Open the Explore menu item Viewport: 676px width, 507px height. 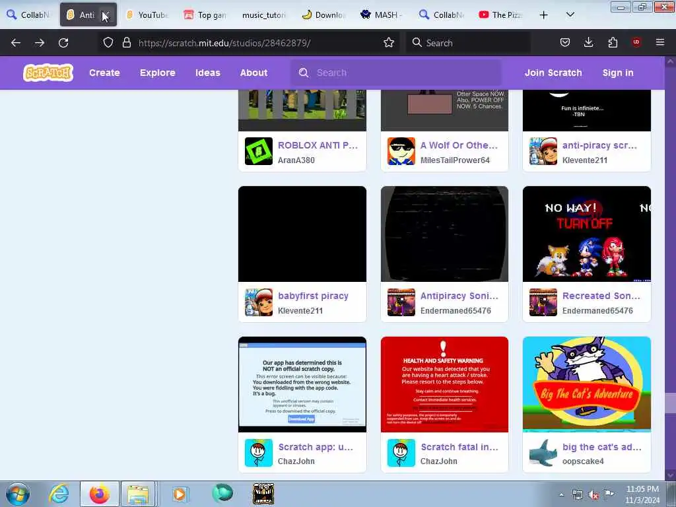157,73
